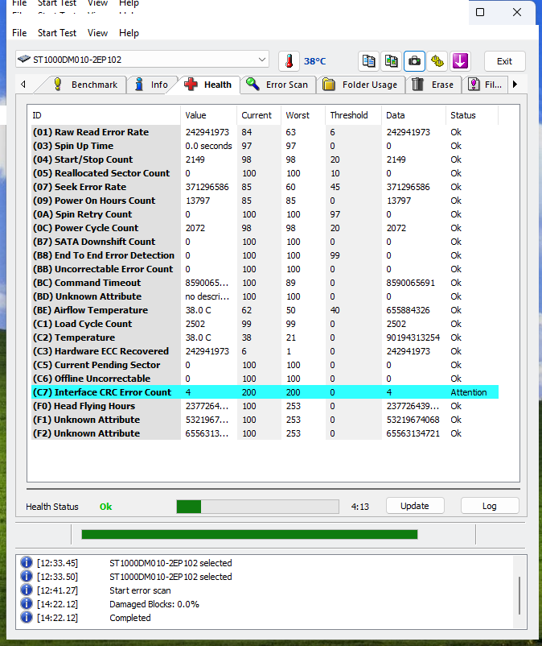Click the info icon beside 'Start error scan' entry

pyautogui.click(x=27, y=590)
